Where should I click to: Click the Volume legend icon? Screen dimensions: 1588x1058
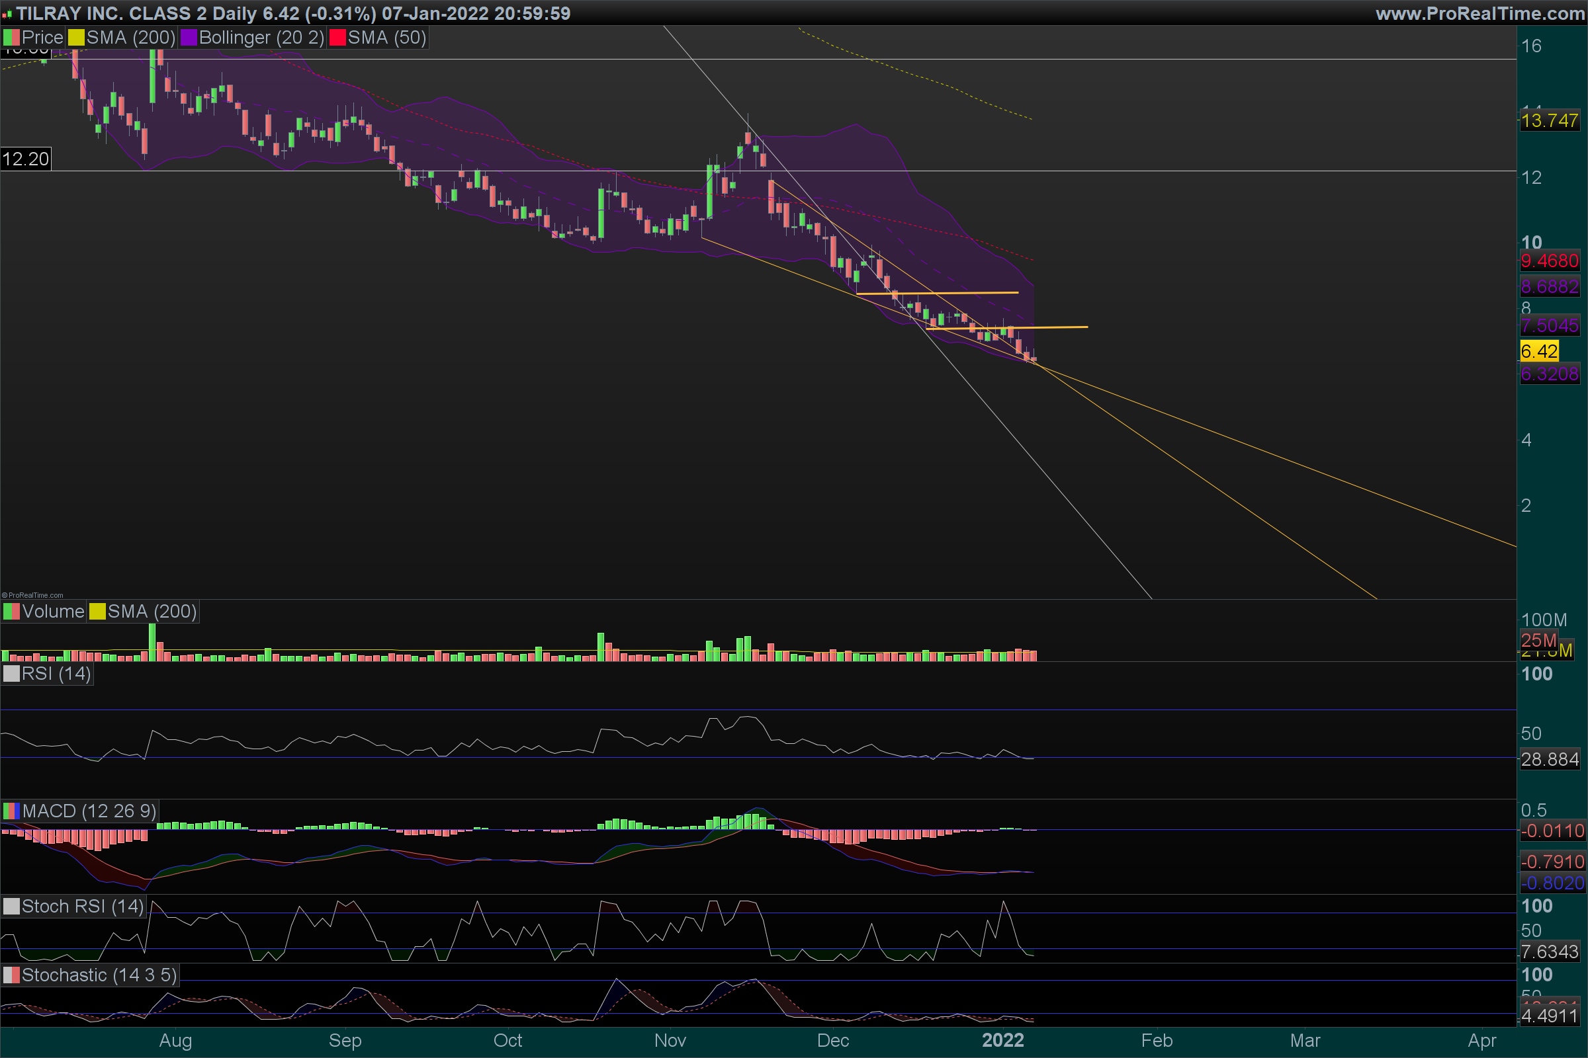click(x=11, y=611)
